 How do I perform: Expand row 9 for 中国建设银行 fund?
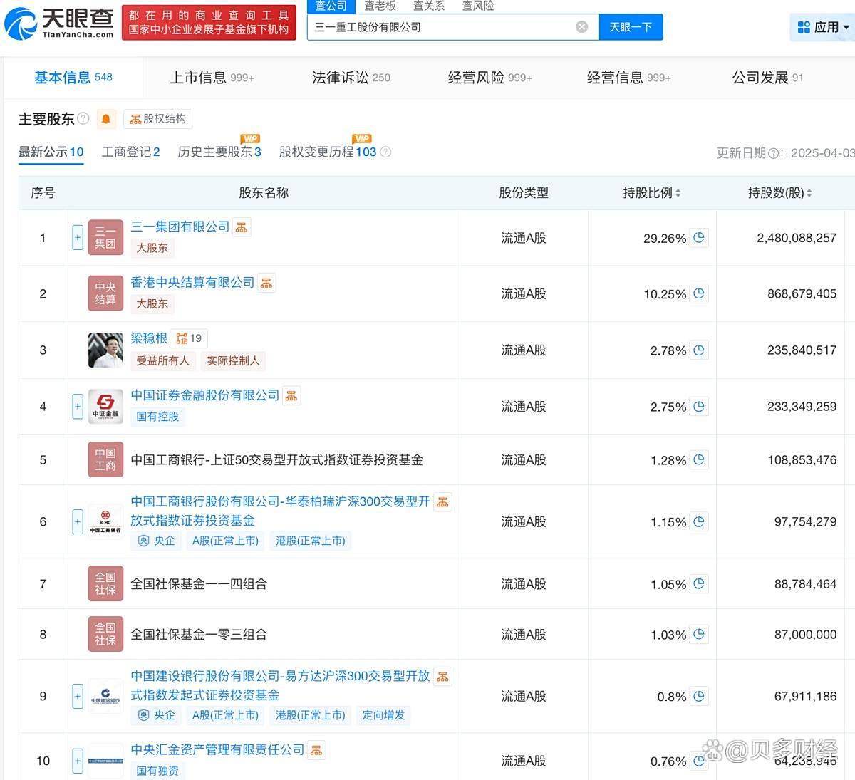pos(78,696)
